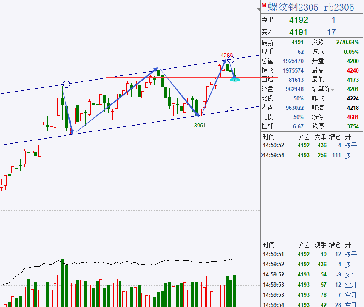Click the 卖出 sell price 4192

tap(297, 19)
